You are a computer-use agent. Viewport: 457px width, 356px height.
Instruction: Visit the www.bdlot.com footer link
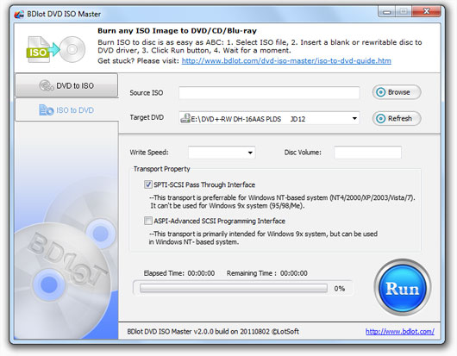(x=400, y=332)
